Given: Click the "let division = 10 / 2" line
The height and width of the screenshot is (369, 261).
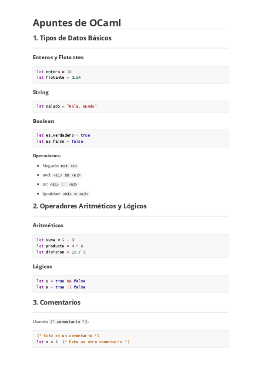Looking at the screenshot, I should click(61, 252).
